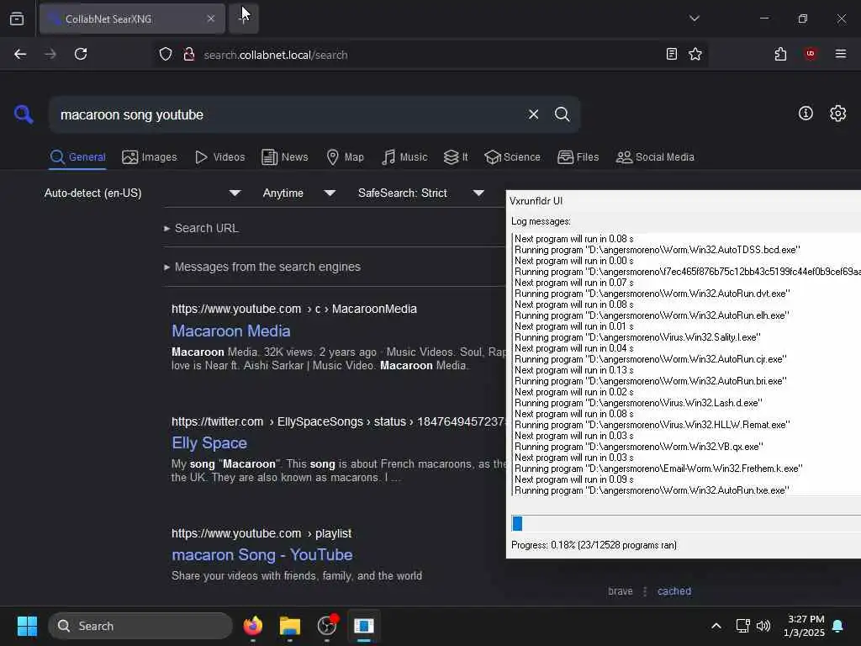
Task: Select the General search category
Action: (x=77, y=157)
